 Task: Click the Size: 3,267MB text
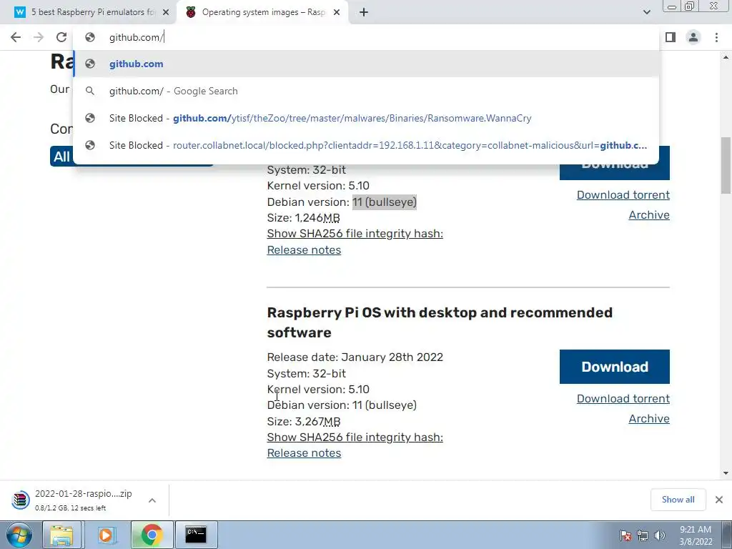303,421
